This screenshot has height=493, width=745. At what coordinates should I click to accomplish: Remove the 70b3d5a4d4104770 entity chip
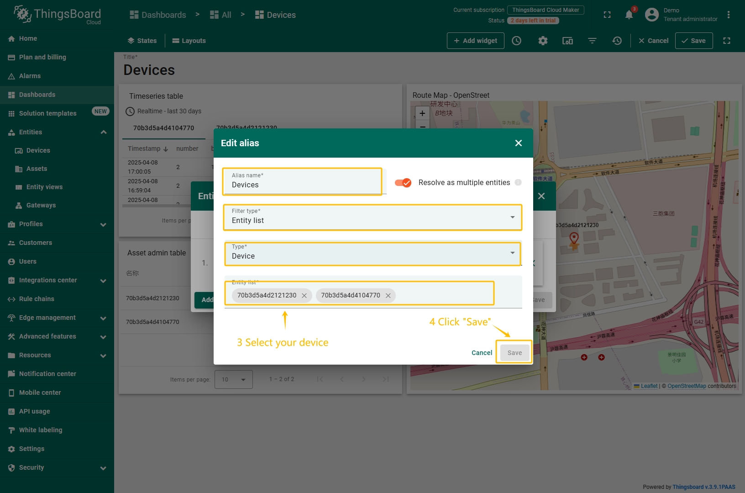388,296
